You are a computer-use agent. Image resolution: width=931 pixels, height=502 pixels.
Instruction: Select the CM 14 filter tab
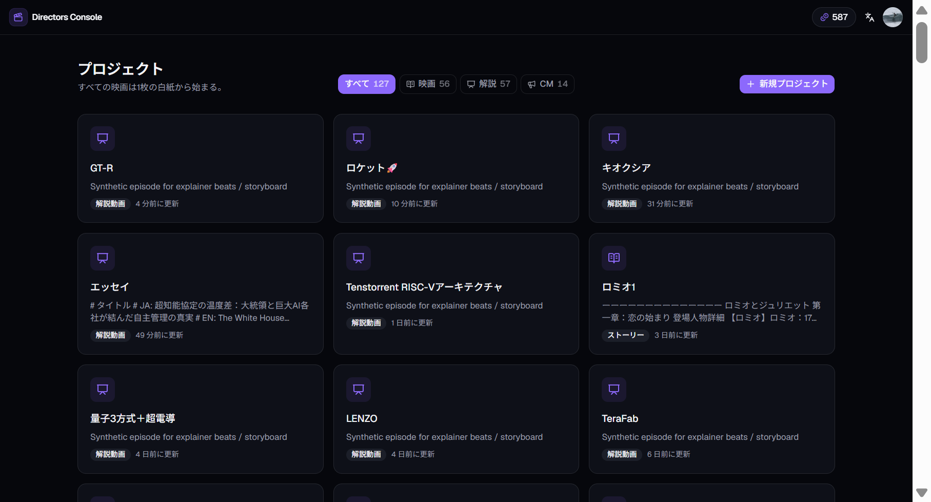547,84
